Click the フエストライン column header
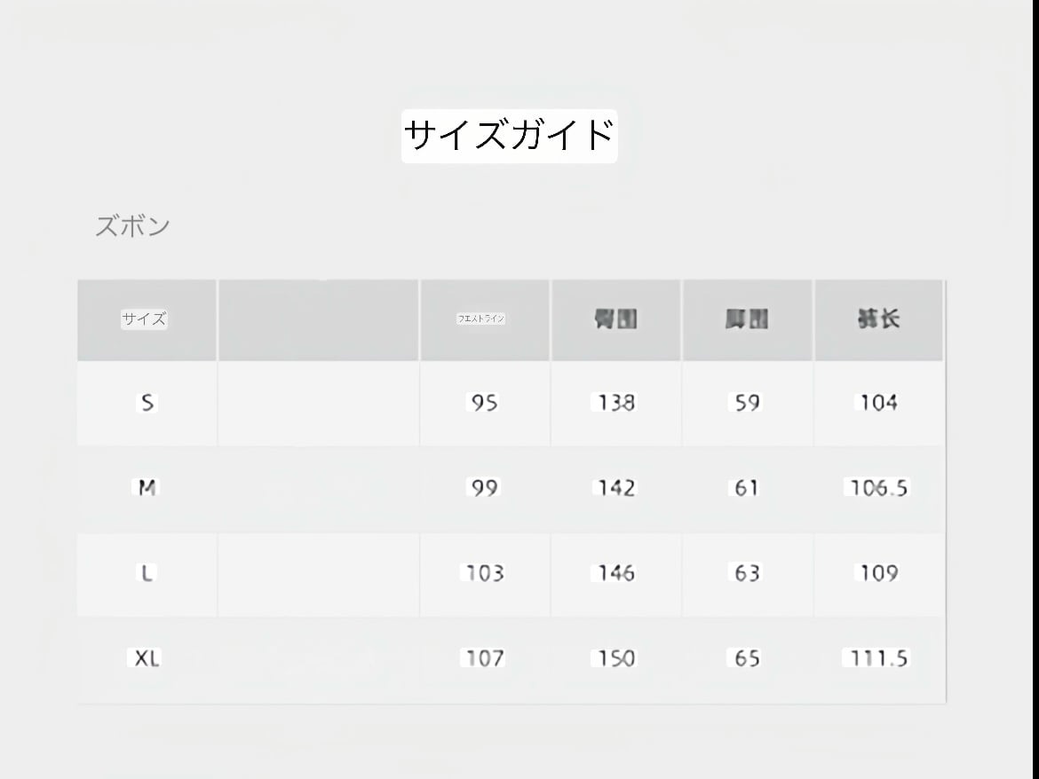Screen dimensions: 1039x779 [481, 319]
